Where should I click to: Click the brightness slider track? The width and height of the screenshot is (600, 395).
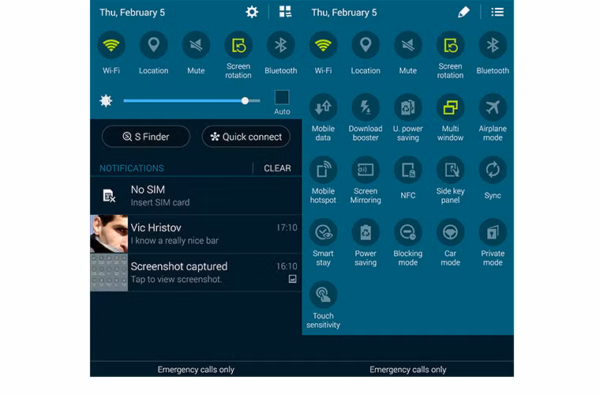point(192,100)
